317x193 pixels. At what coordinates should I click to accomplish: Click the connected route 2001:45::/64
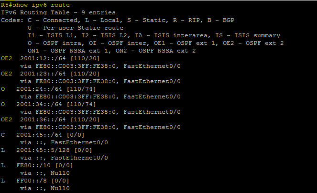(39, 135)
